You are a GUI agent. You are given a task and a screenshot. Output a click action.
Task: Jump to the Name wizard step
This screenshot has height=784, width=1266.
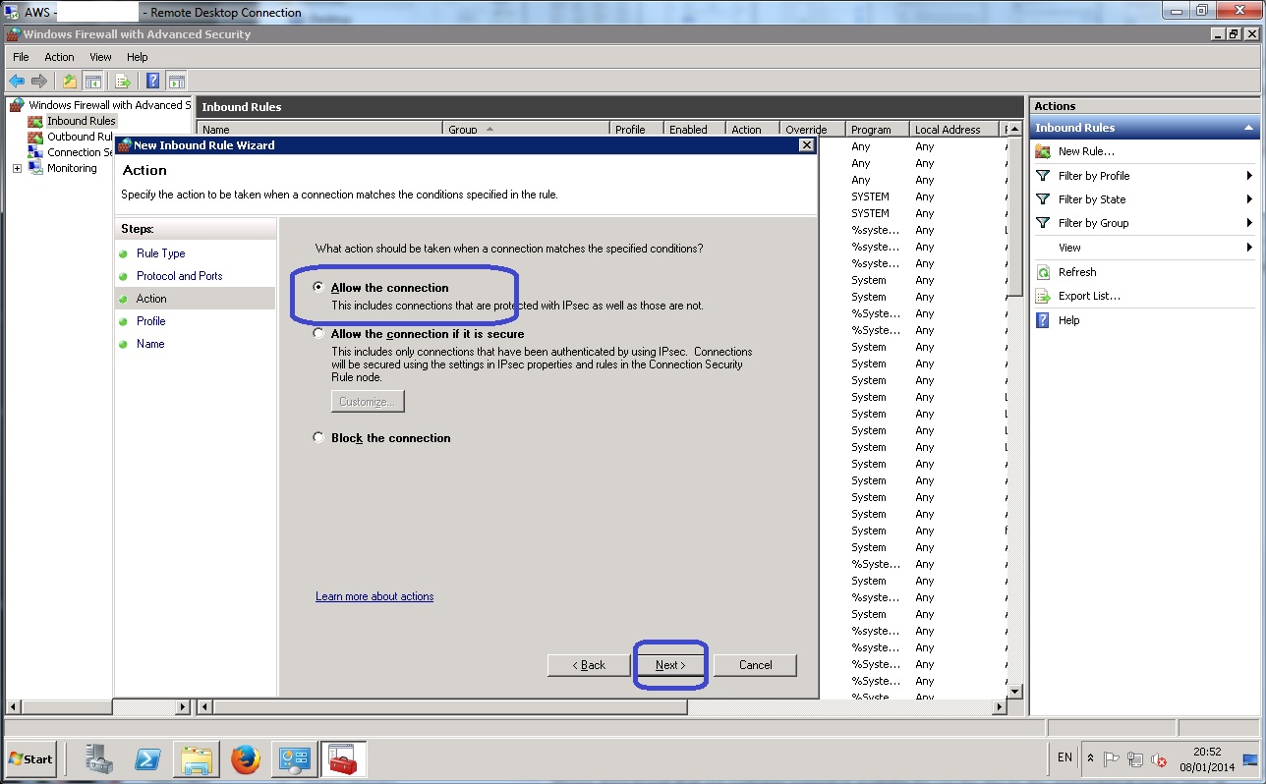click(150, 344)
